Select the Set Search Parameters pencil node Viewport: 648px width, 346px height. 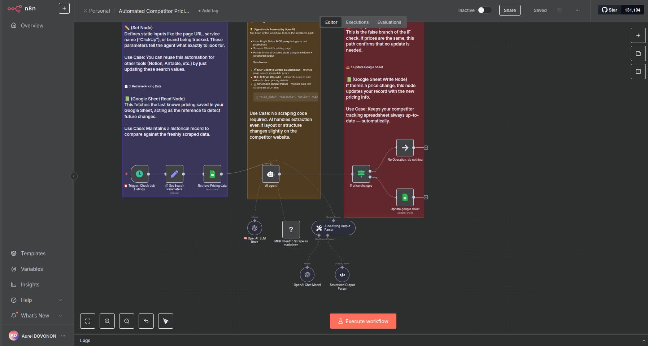(x=174, y=174)
